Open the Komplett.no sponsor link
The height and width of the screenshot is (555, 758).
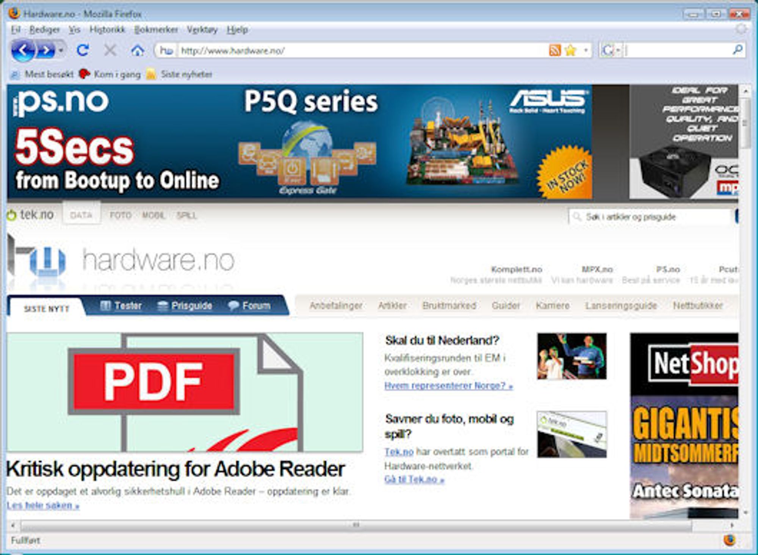(516, 269)
